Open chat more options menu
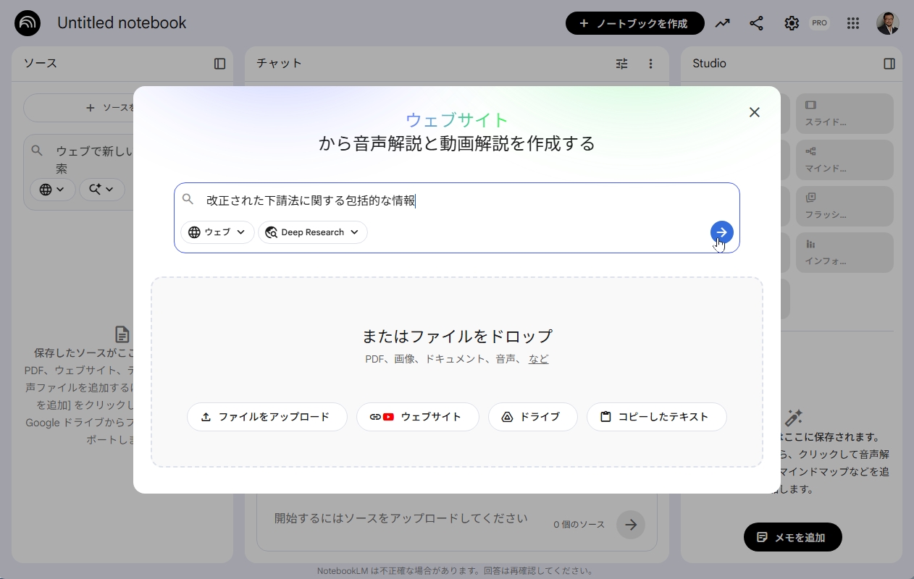Viewport: 914px width, 579px height. 650,64
